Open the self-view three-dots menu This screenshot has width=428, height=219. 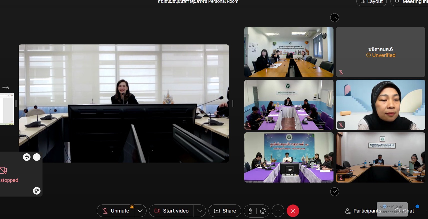[x=37, y=157]
